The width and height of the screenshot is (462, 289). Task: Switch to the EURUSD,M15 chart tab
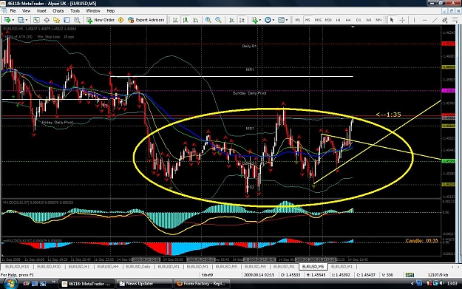[17, 267]
